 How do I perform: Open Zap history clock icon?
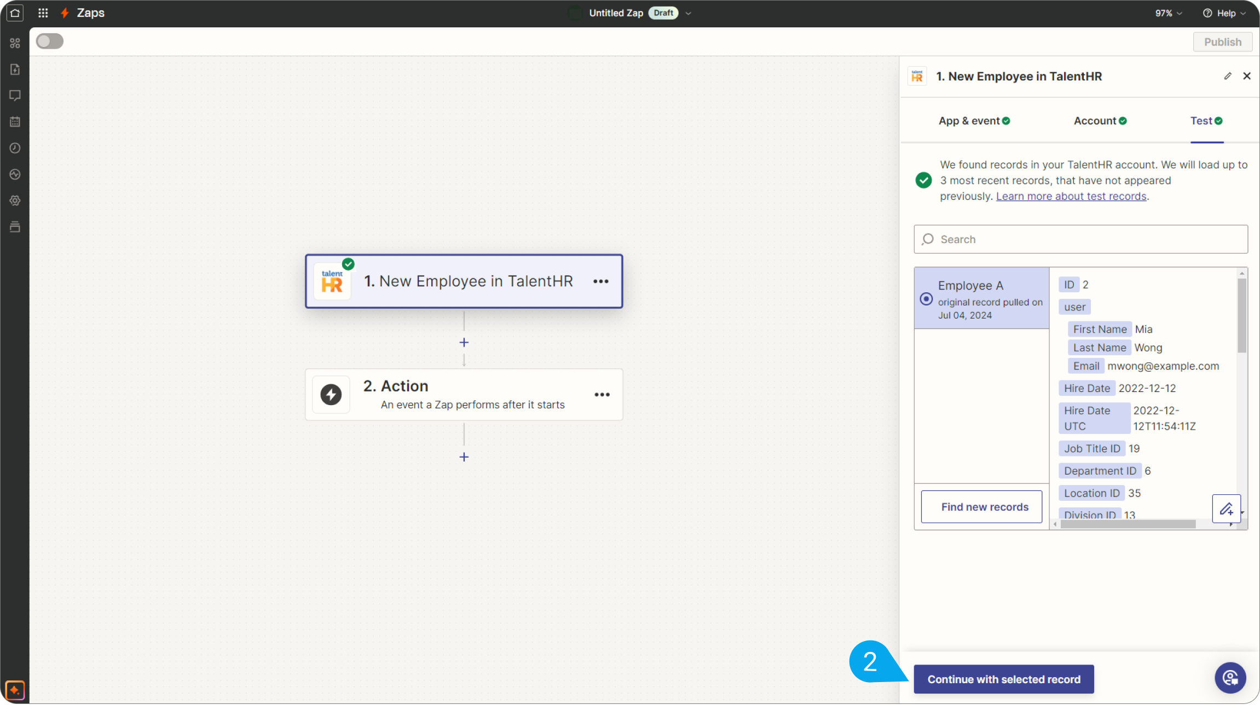pyautogui.click(x=15, y=148)
